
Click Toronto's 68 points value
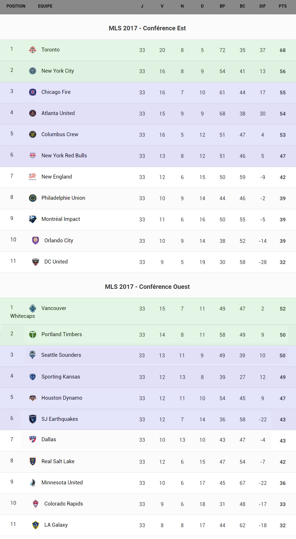pyautogui.click(x=282, y=50)
